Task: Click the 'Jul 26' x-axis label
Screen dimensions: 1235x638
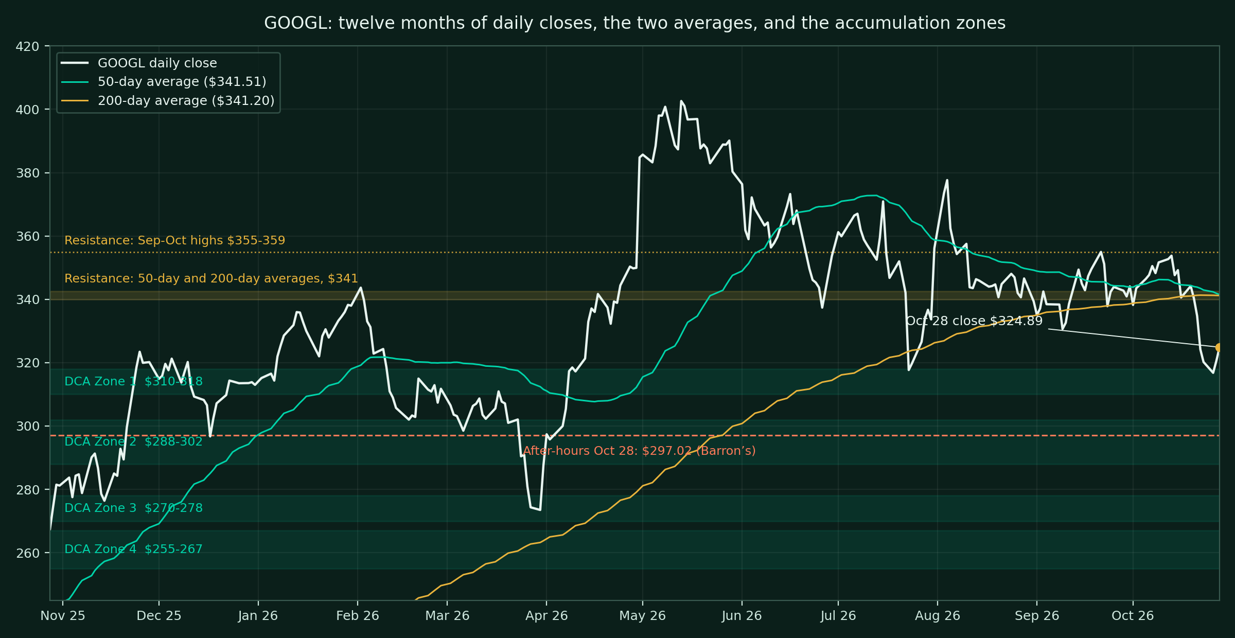Action: click(838, 616)
